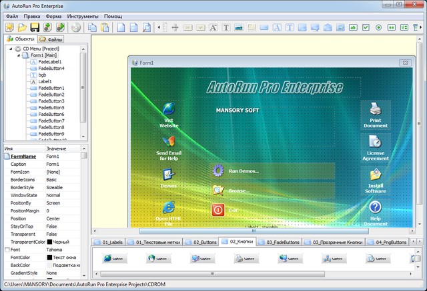427x291 pixels.
Task: Click the Print Document printer icon
Action: [376, 108]
